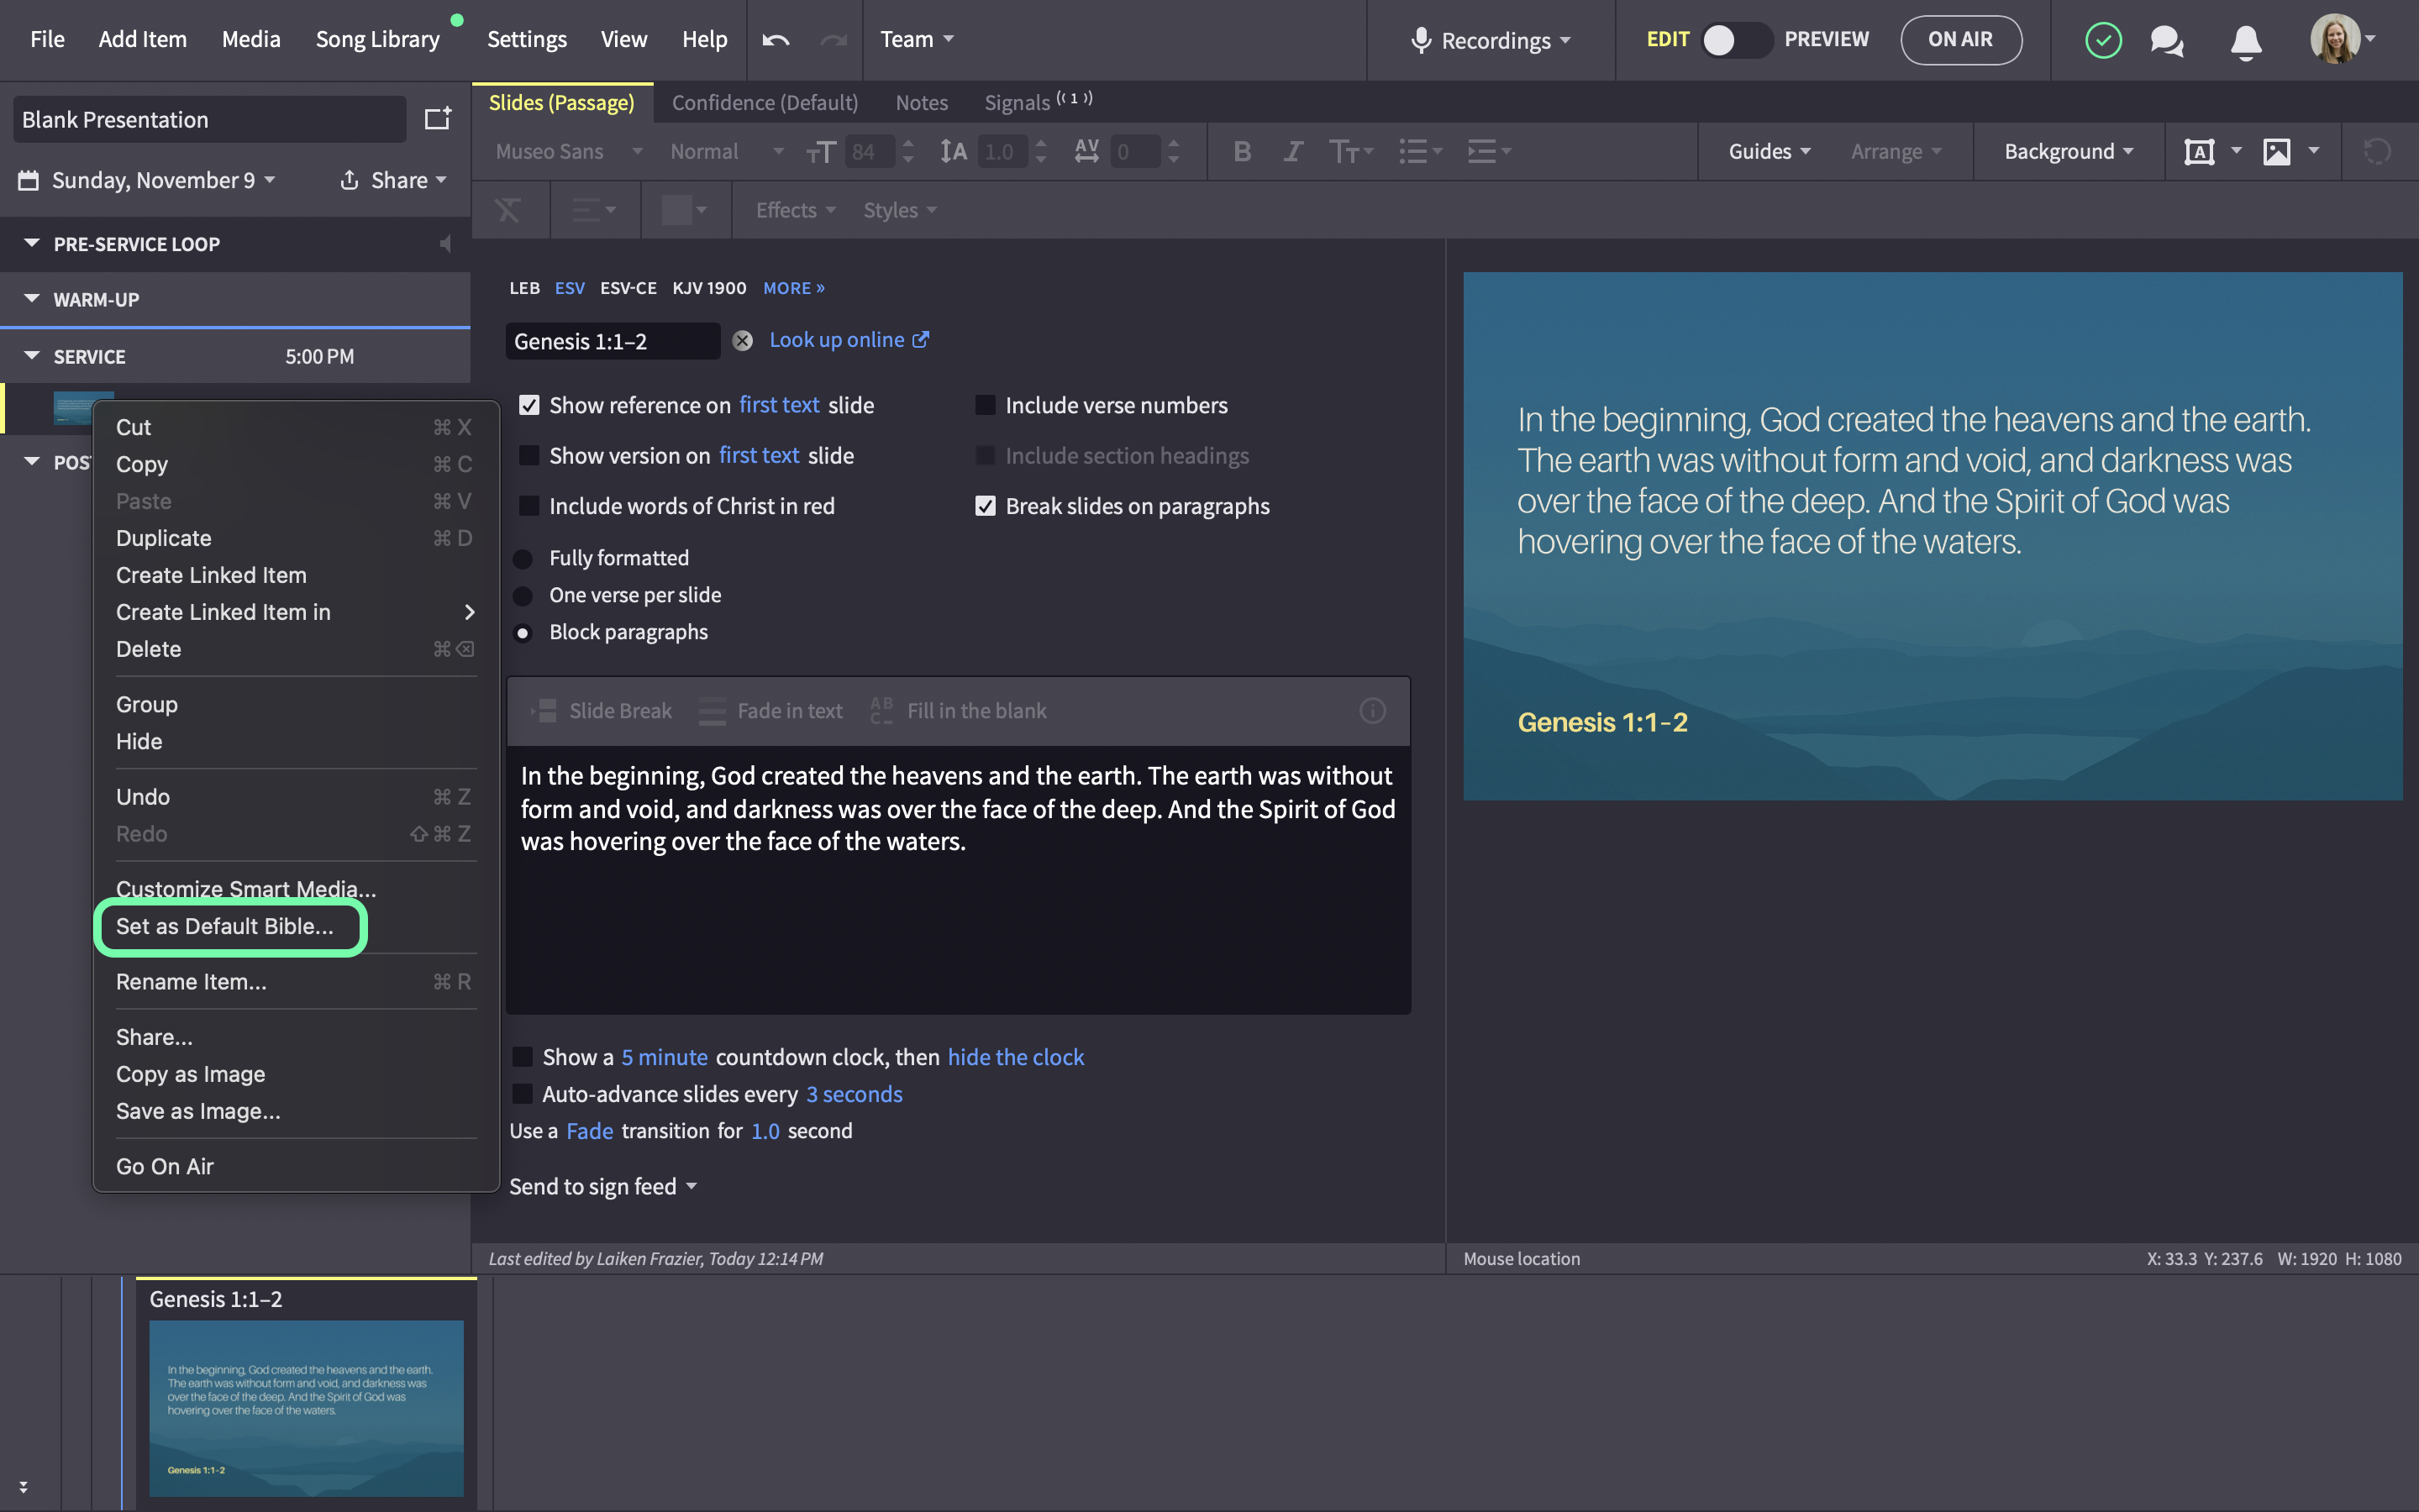Collapse the PRE-SERVICE LOOP section
Viewport: 2419px width, 1512px height.
click(32, 244)
